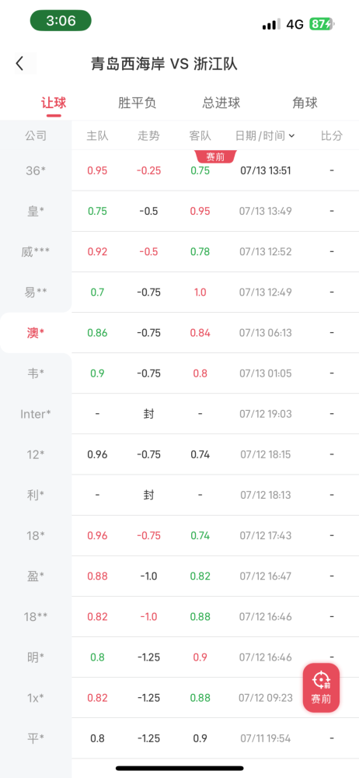This screenshot has height=778, width=359.
Task: Open the 角球 tab
Action: click(x=305, y=103)
